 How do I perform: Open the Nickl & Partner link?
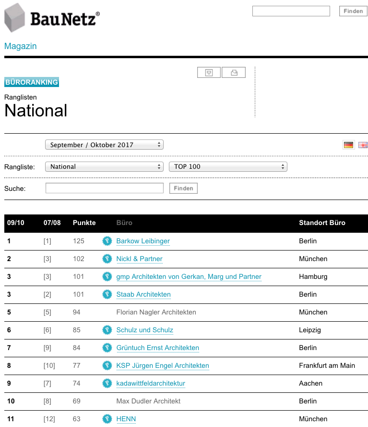coord(140,259)
